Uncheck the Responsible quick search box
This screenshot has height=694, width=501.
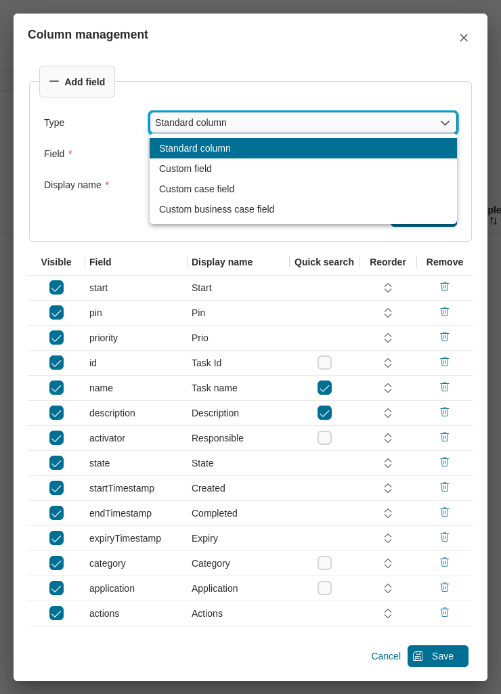pyautogui.click(x=324, y=437)
